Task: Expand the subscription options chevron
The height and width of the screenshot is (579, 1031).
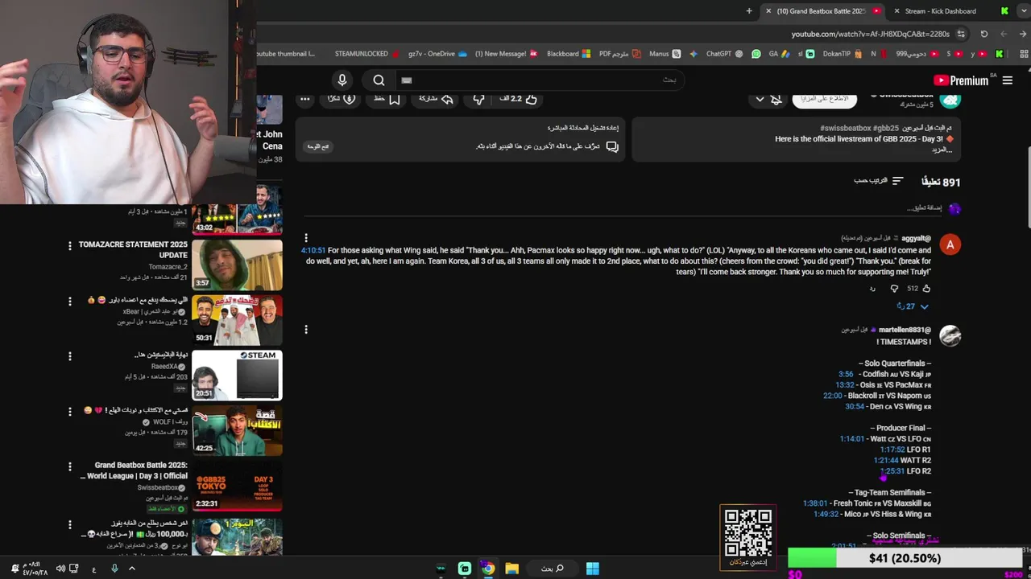Action: click(760, 99)
